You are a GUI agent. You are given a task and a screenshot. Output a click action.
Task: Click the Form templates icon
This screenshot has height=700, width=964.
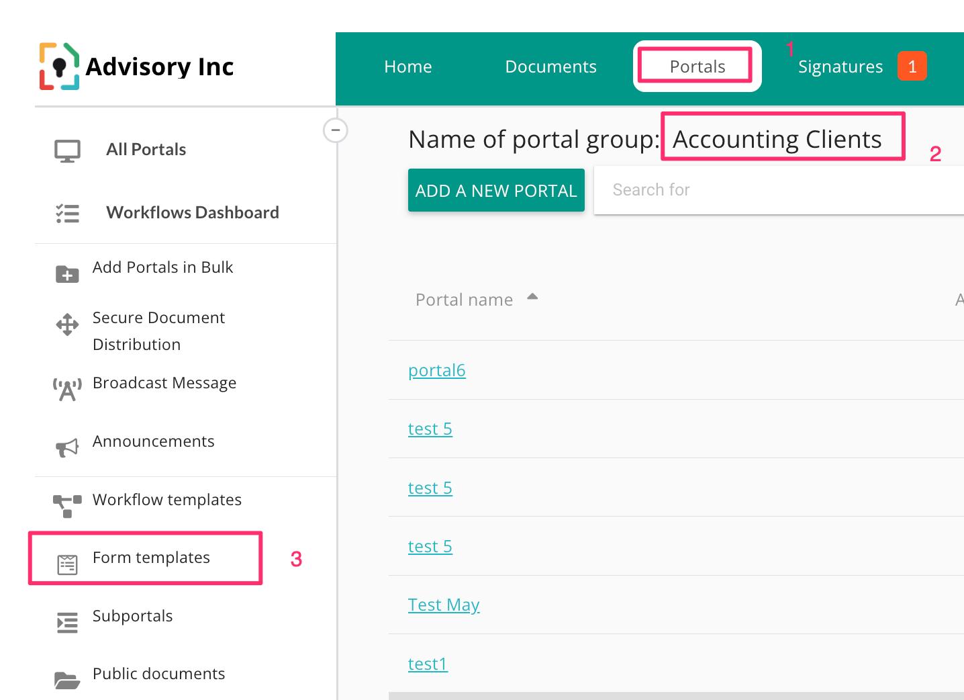67,564
